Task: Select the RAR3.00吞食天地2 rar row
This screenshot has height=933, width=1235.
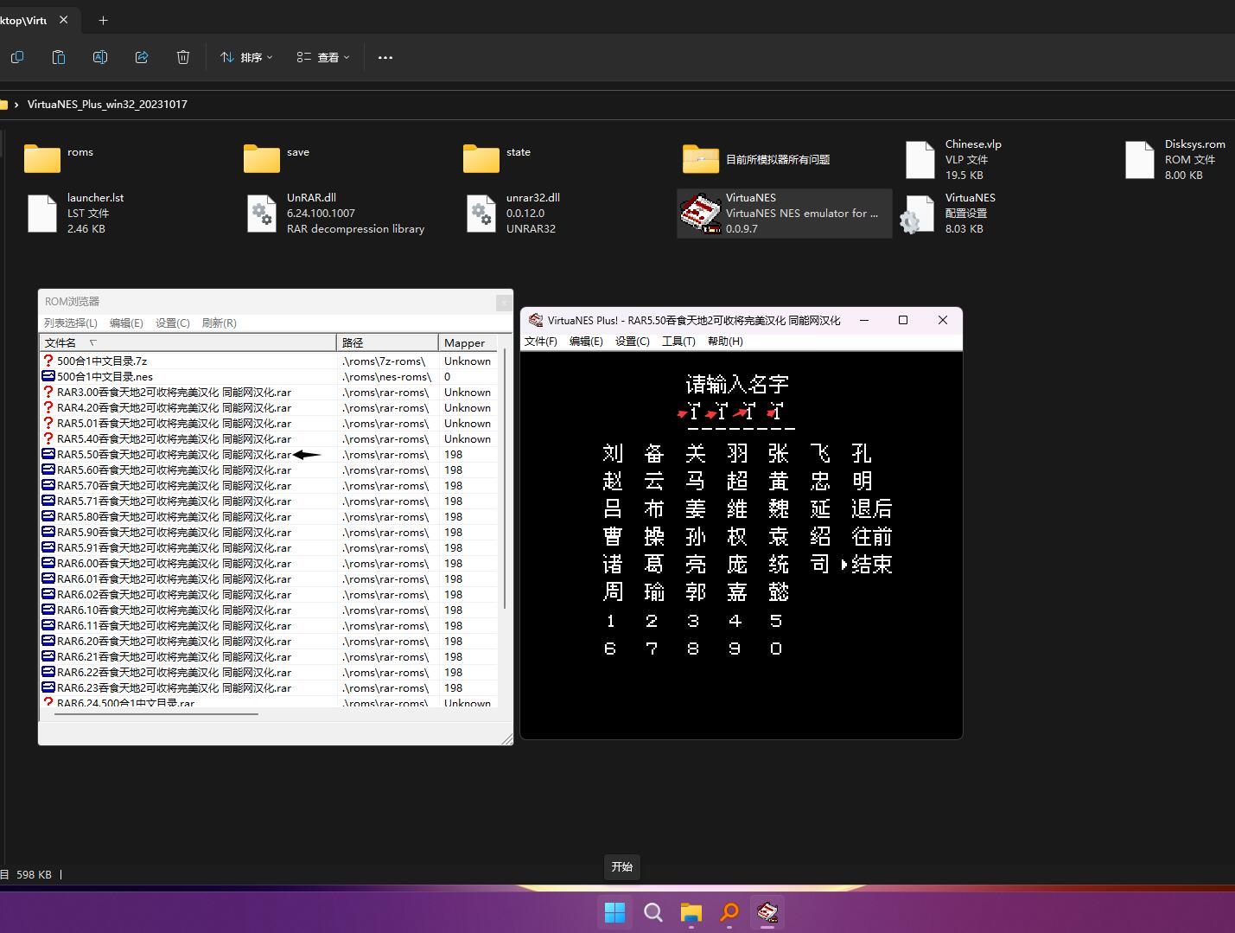Action: point(269,392)
